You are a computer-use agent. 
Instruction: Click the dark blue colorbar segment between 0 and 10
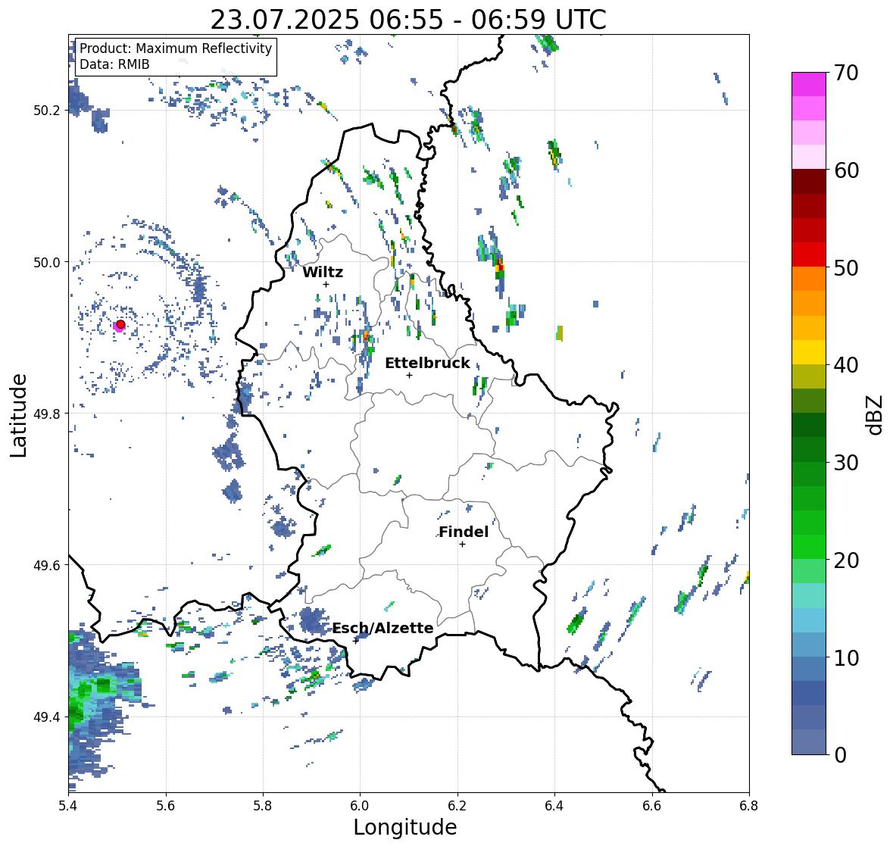click(x=809, y=693)
